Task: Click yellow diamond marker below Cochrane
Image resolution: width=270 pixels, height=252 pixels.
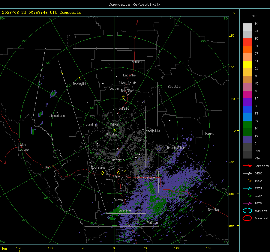Action: click(103, 173)
